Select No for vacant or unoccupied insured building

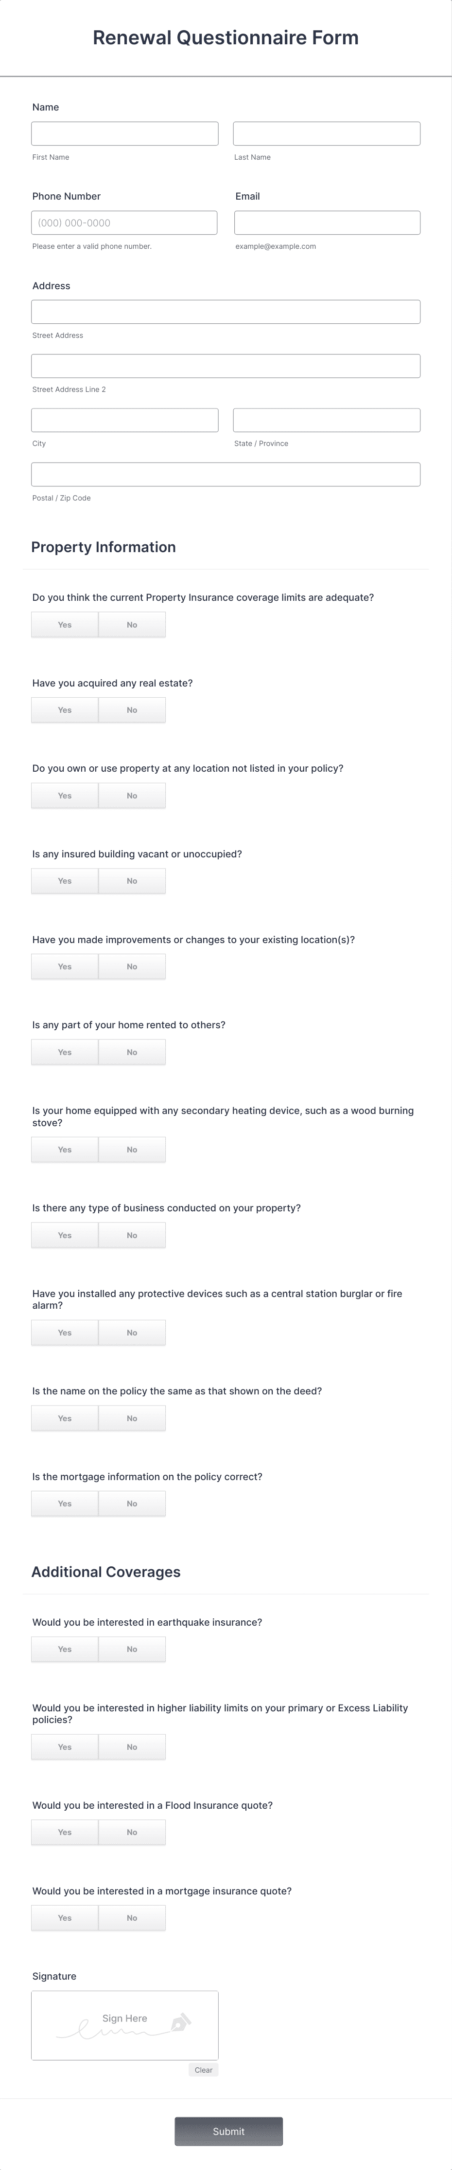132,880
